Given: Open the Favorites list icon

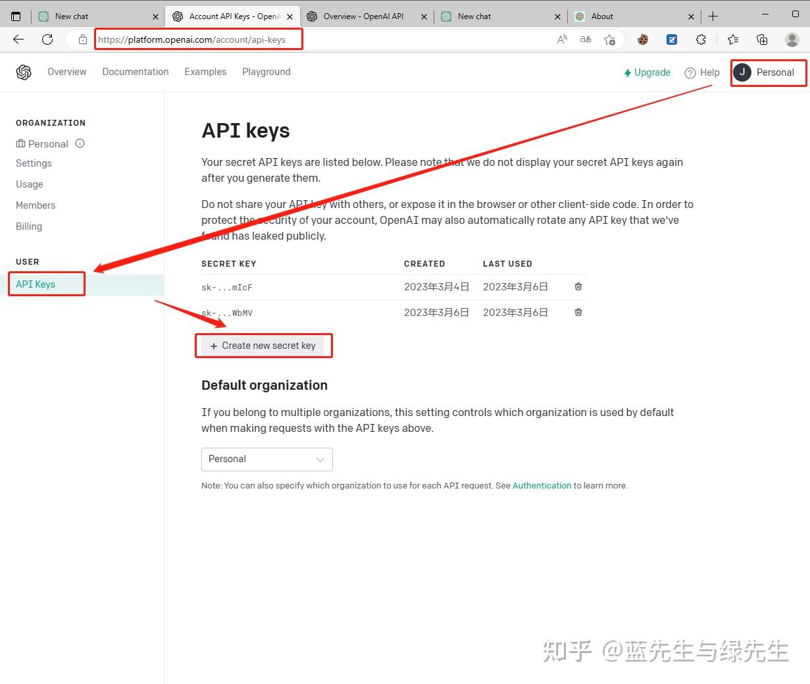Looking at the screenshot, I should click(x=732, y=39).
